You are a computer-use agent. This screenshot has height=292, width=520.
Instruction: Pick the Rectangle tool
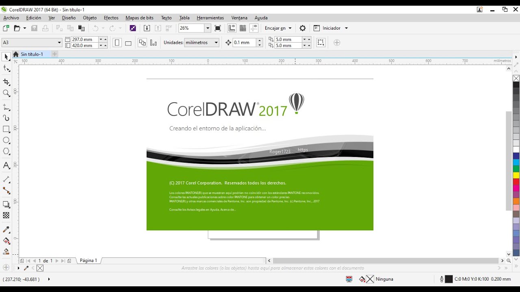[x=6, y=129]
